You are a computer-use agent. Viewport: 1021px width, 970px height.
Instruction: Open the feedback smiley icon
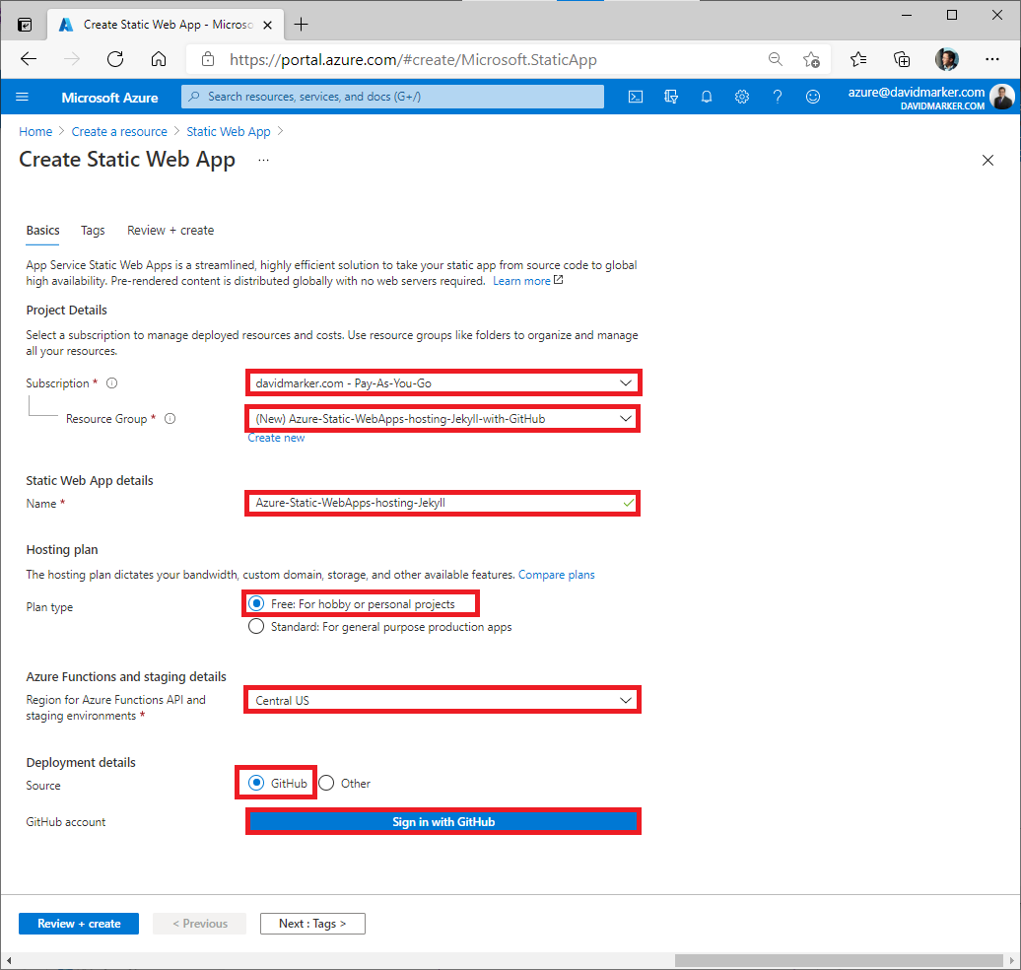pyautogui.click(x=813, y=97)
